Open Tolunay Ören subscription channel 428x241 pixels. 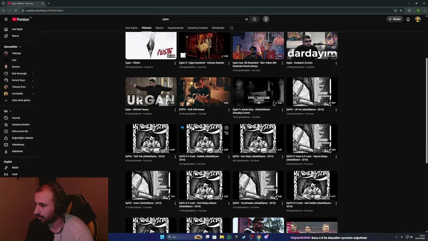pos(19,87)
